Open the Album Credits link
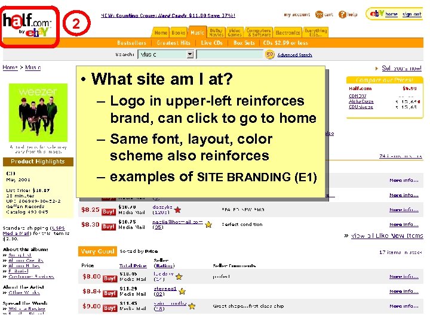Screen dimensions: 430x322 (x=26, y=261)
